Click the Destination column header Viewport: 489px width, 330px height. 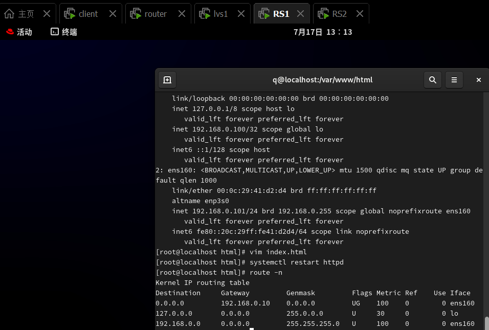tap(178, 293)
